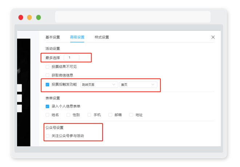
Task: Enable the 地址 field checkbox
Action: pos(131,115)
